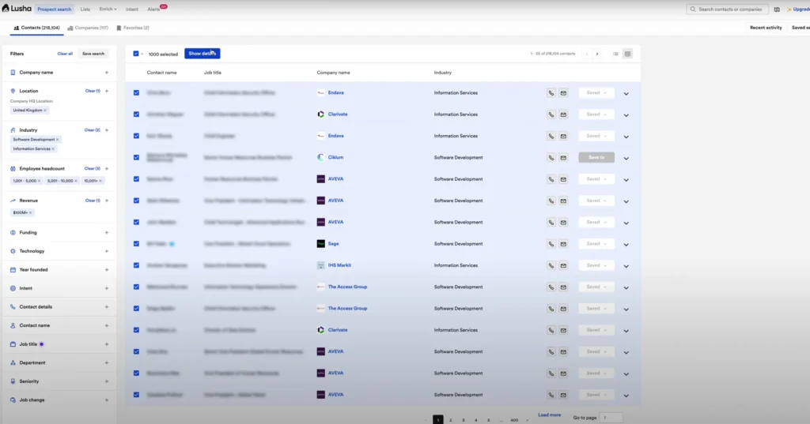
Task: Uncheck the first Endava contact row
Action: [136, 93]
